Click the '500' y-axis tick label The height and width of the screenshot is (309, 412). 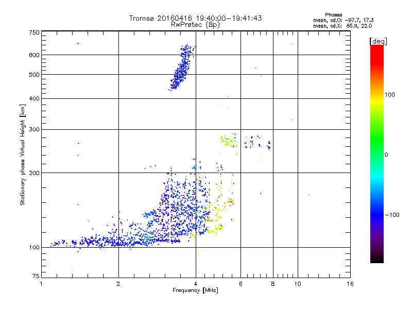[34, 75]
